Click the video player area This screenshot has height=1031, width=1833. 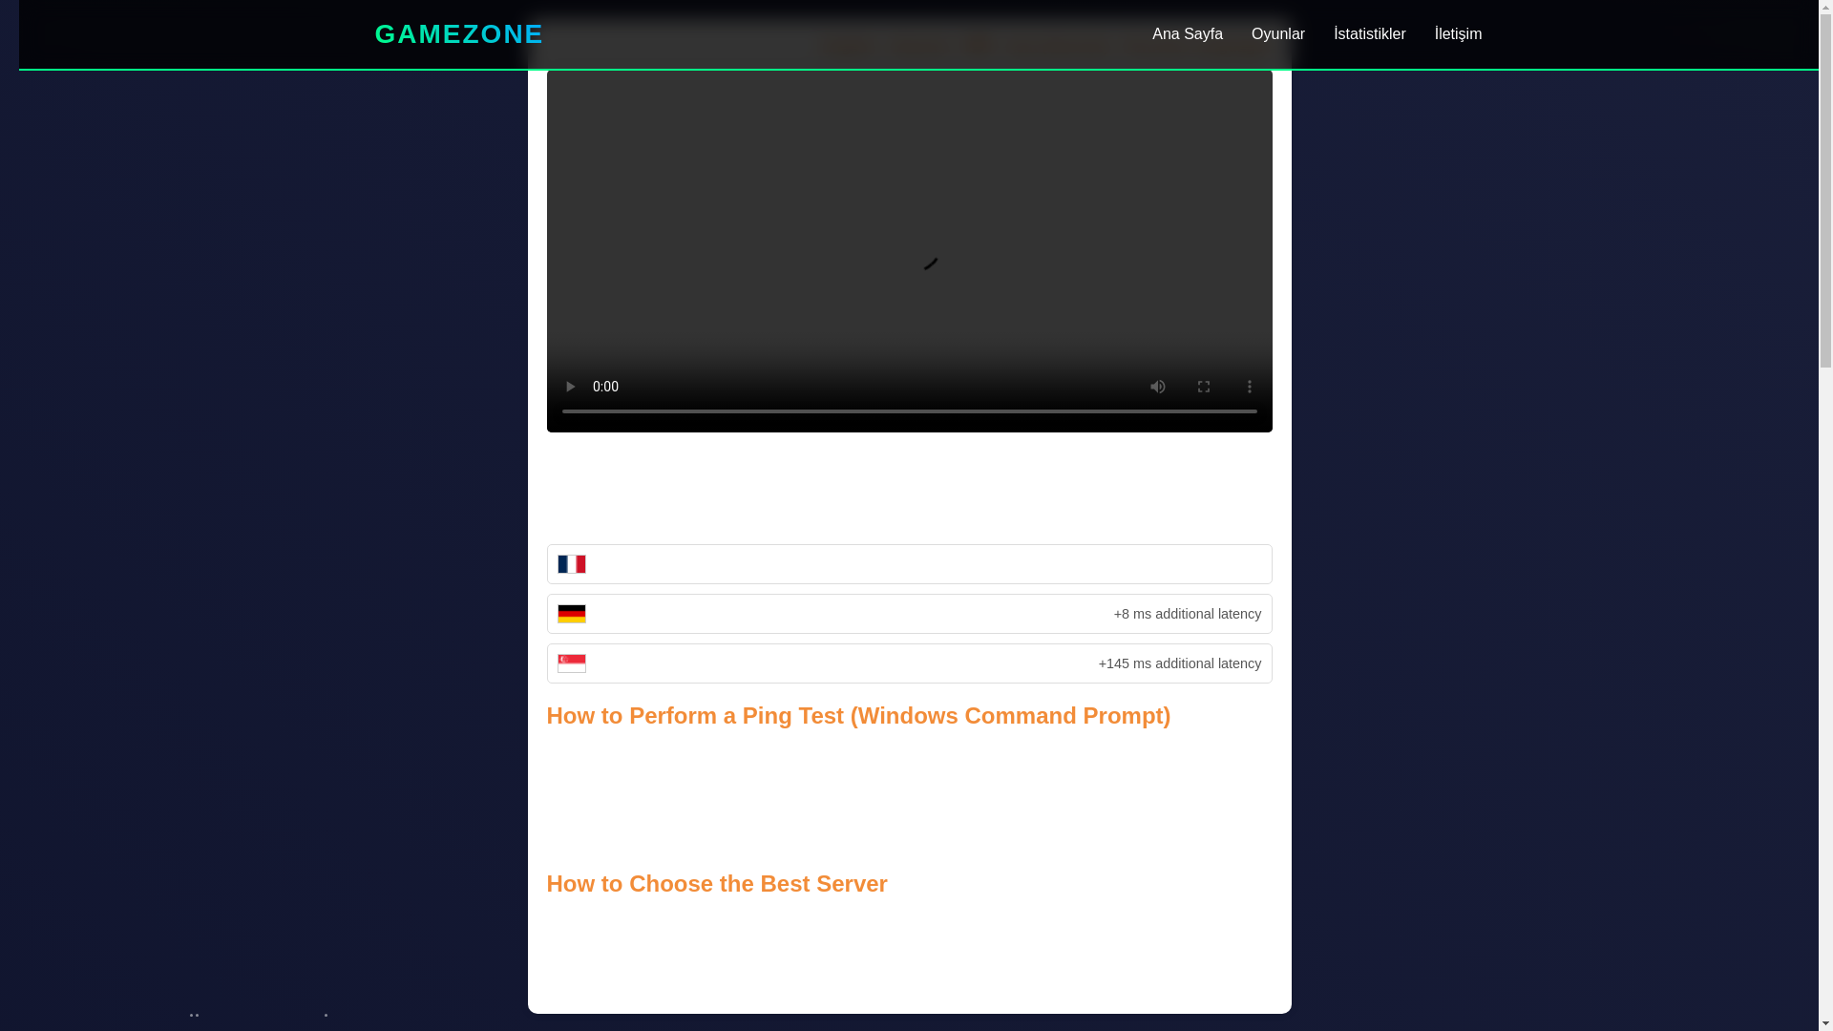(909, 250)
